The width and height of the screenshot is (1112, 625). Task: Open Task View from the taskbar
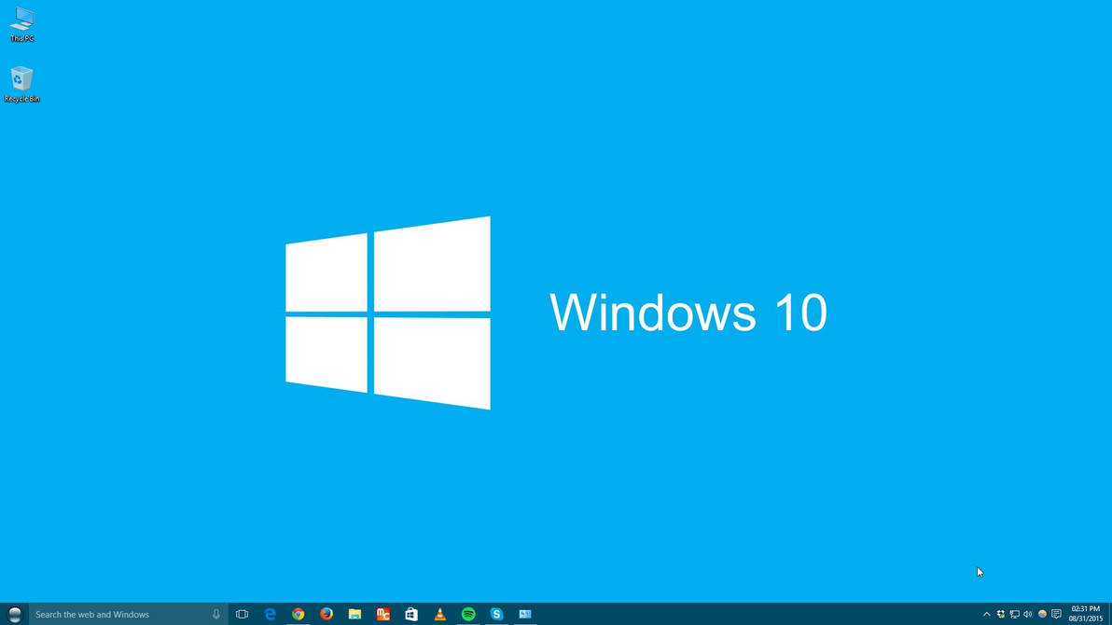tap(242, 615)
